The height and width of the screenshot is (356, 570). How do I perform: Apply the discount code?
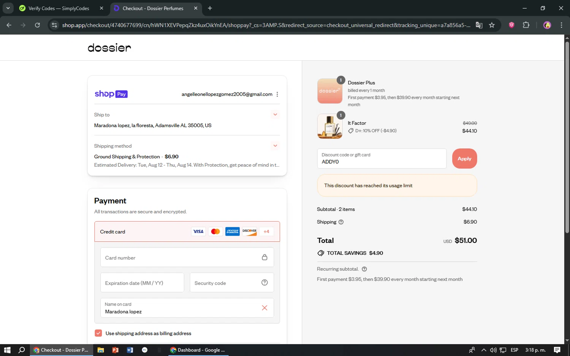click(x=464, y=159)
